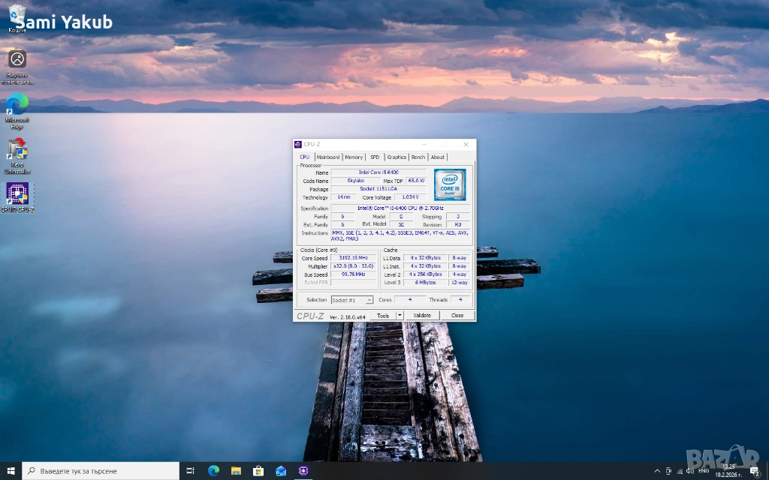The width and height of the screenshot is (769, 480).
Task: Click the Intel Core i5 logo image
Action: point(450,184)
